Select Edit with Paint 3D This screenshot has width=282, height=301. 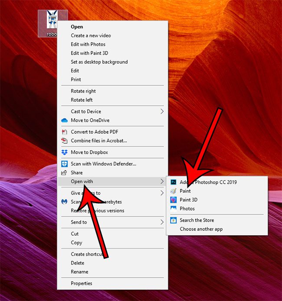pyautogui.click(x=89, y=53)
